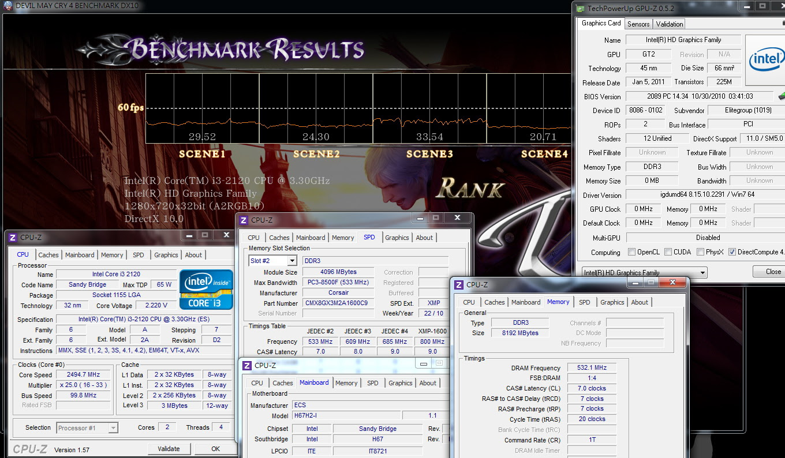Switch to the Sensors tab in GPU-Z

click(638, 24)
